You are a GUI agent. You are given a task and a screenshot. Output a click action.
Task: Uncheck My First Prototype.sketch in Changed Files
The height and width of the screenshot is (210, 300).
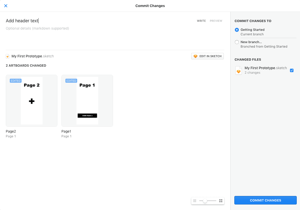(292, 70)
